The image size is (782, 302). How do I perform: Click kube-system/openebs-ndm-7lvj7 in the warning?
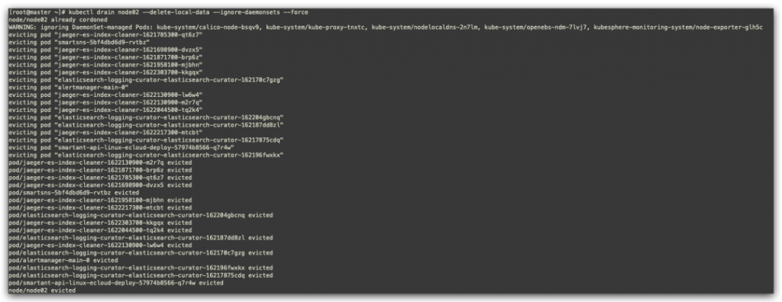coord(555,27)
